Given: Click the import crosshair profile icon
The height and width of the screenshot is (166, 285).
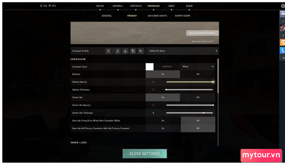Looking at the screenshot, I should coord(125,51).
